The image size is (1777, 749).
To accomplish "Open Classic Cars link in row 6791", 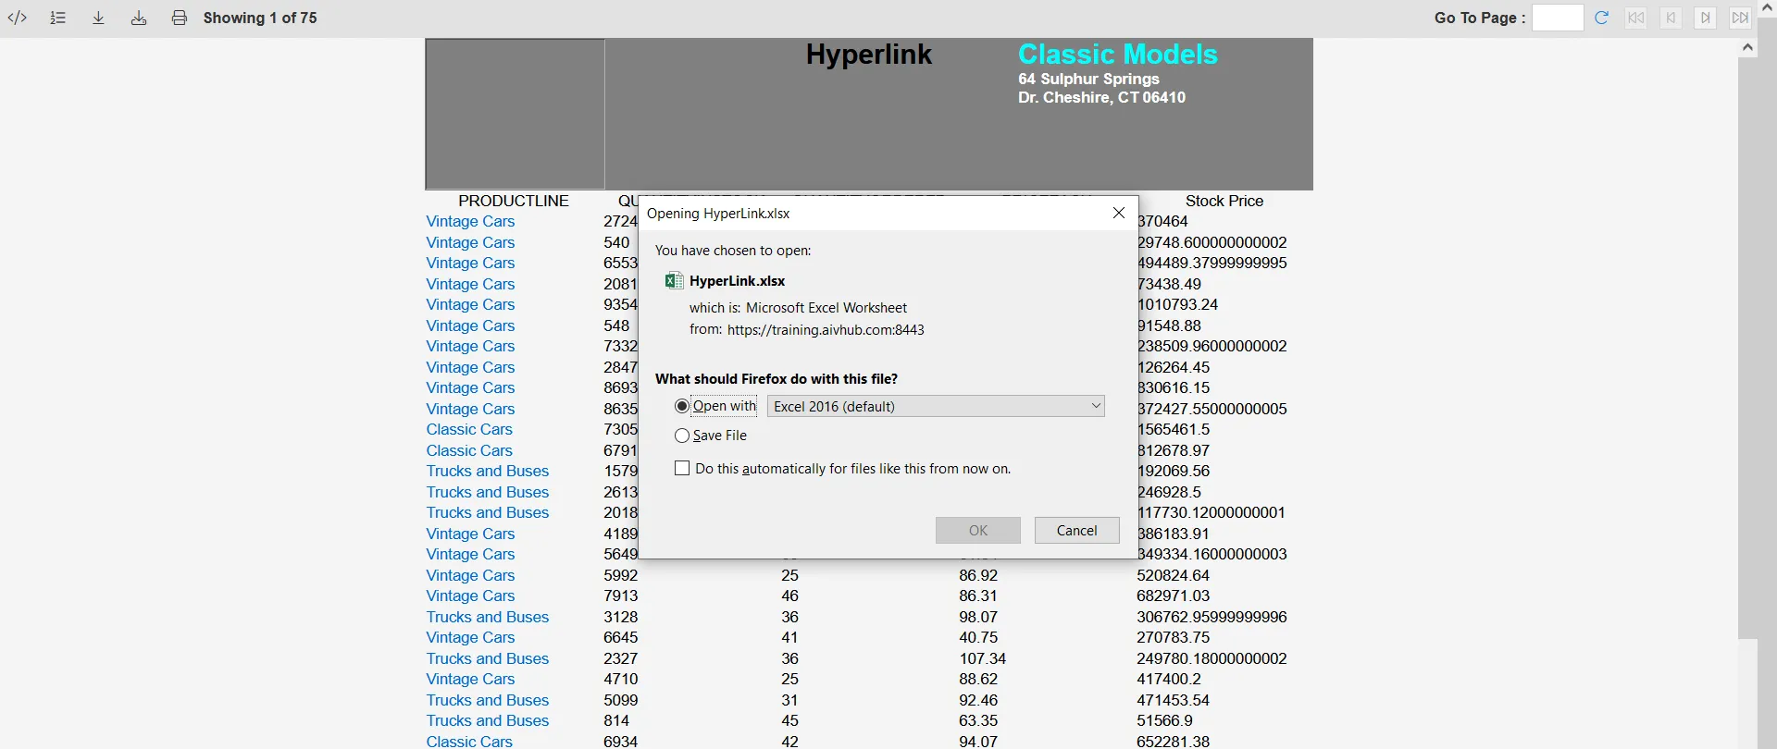I will point(469,450).
